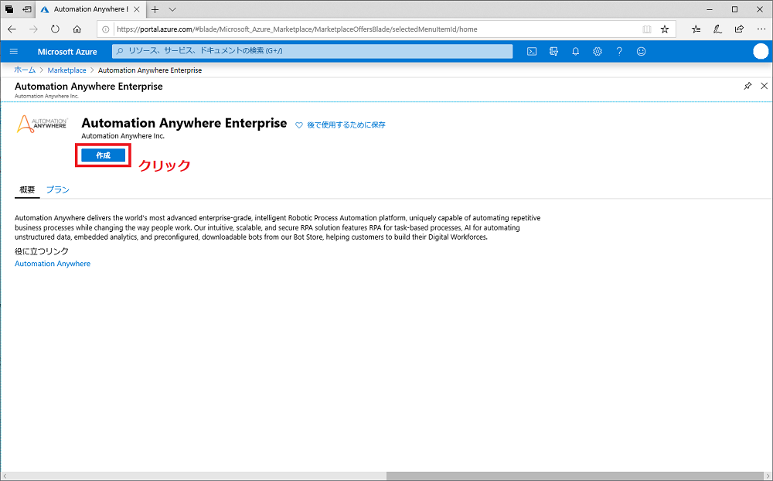Switch to the プラン tab

58,190
